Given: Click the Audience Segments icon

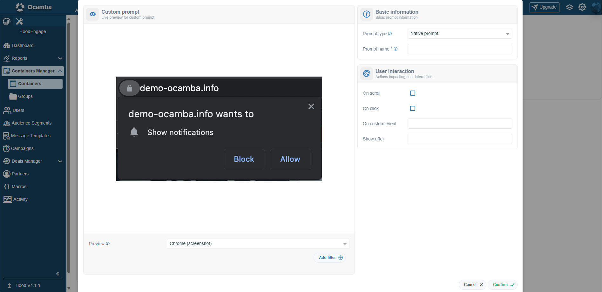Looking at the screenshot, I should tap(7, 123).
